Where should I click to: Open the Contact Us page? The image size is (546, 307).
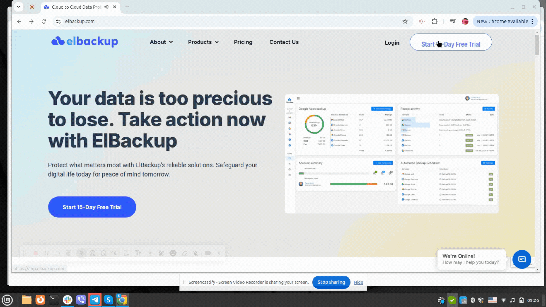[284, 42]
